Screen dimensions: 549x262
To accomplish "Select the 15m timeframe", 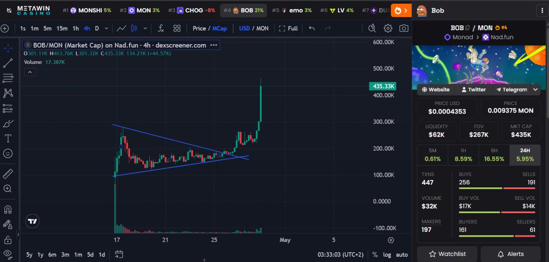I will [x=62, y=28].
